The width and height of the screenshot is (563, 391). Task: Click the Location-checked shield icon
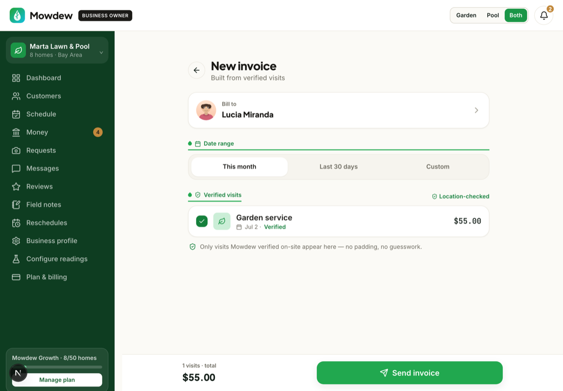(435, 197)
